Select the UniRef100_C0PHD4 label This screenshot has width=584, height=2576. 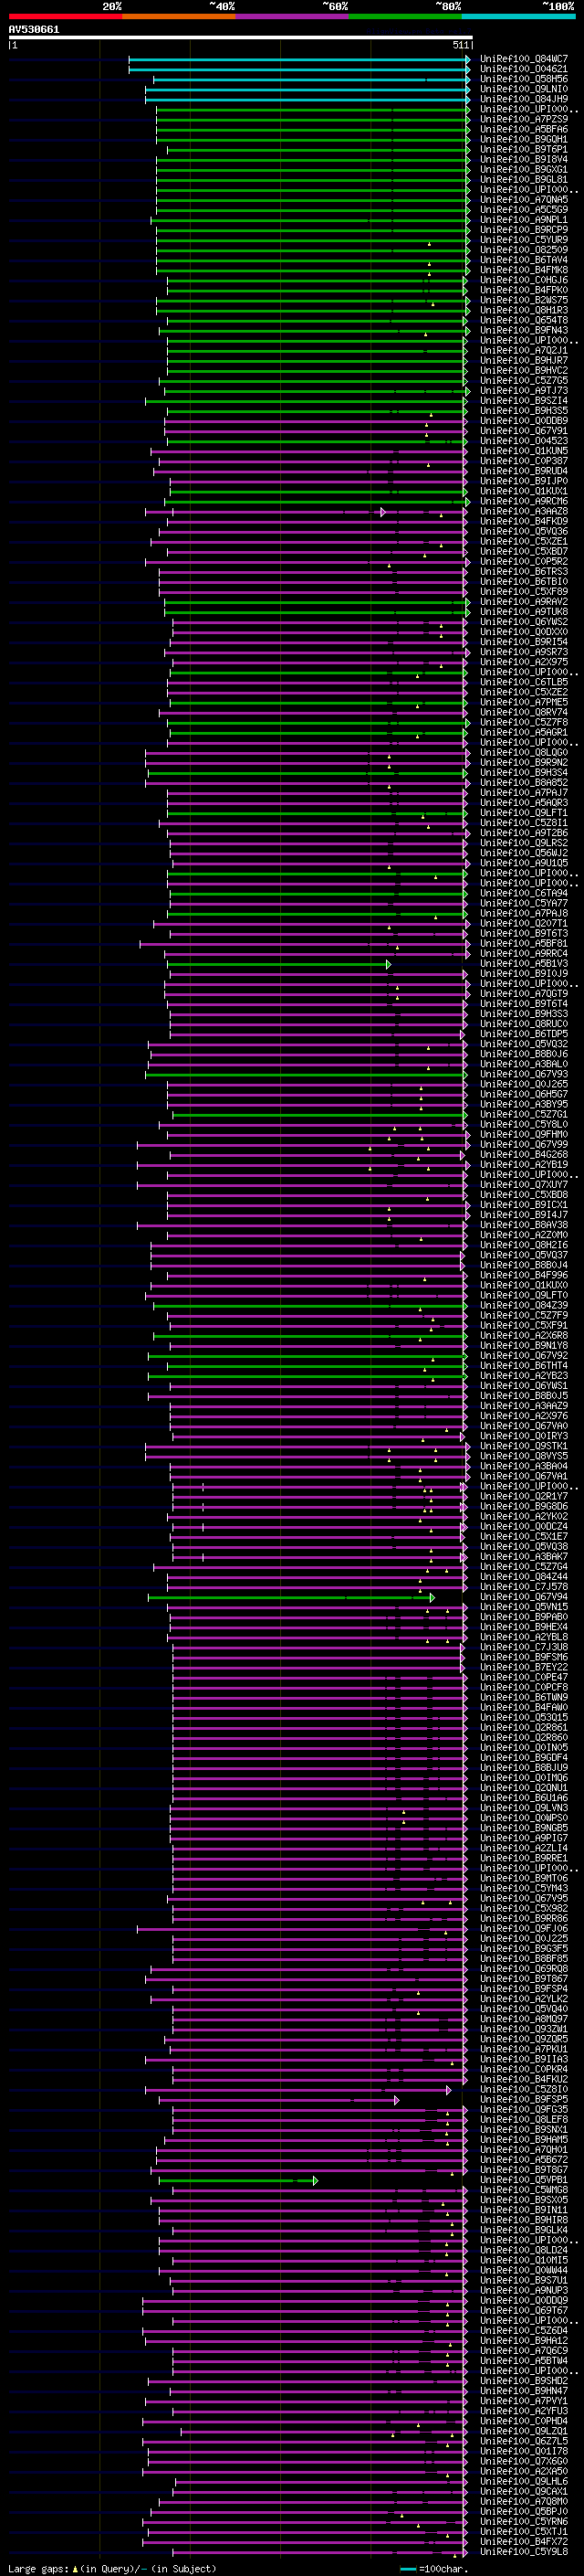524,2421
